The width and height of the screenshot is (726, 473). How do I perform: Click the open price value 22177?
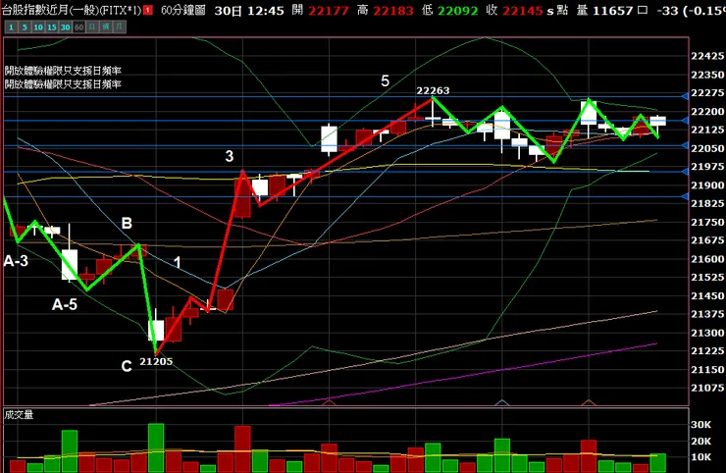point(329,10)
